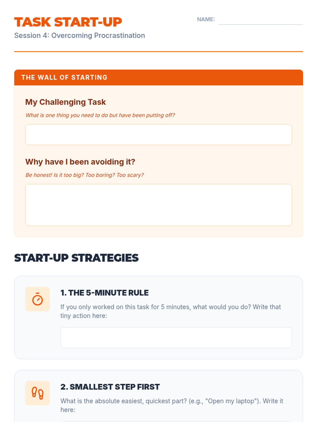Click the THE WALL OF STARTING header bar
Image resolution: width=317 pixels, height=422 pixels.
tap(158, 78)
